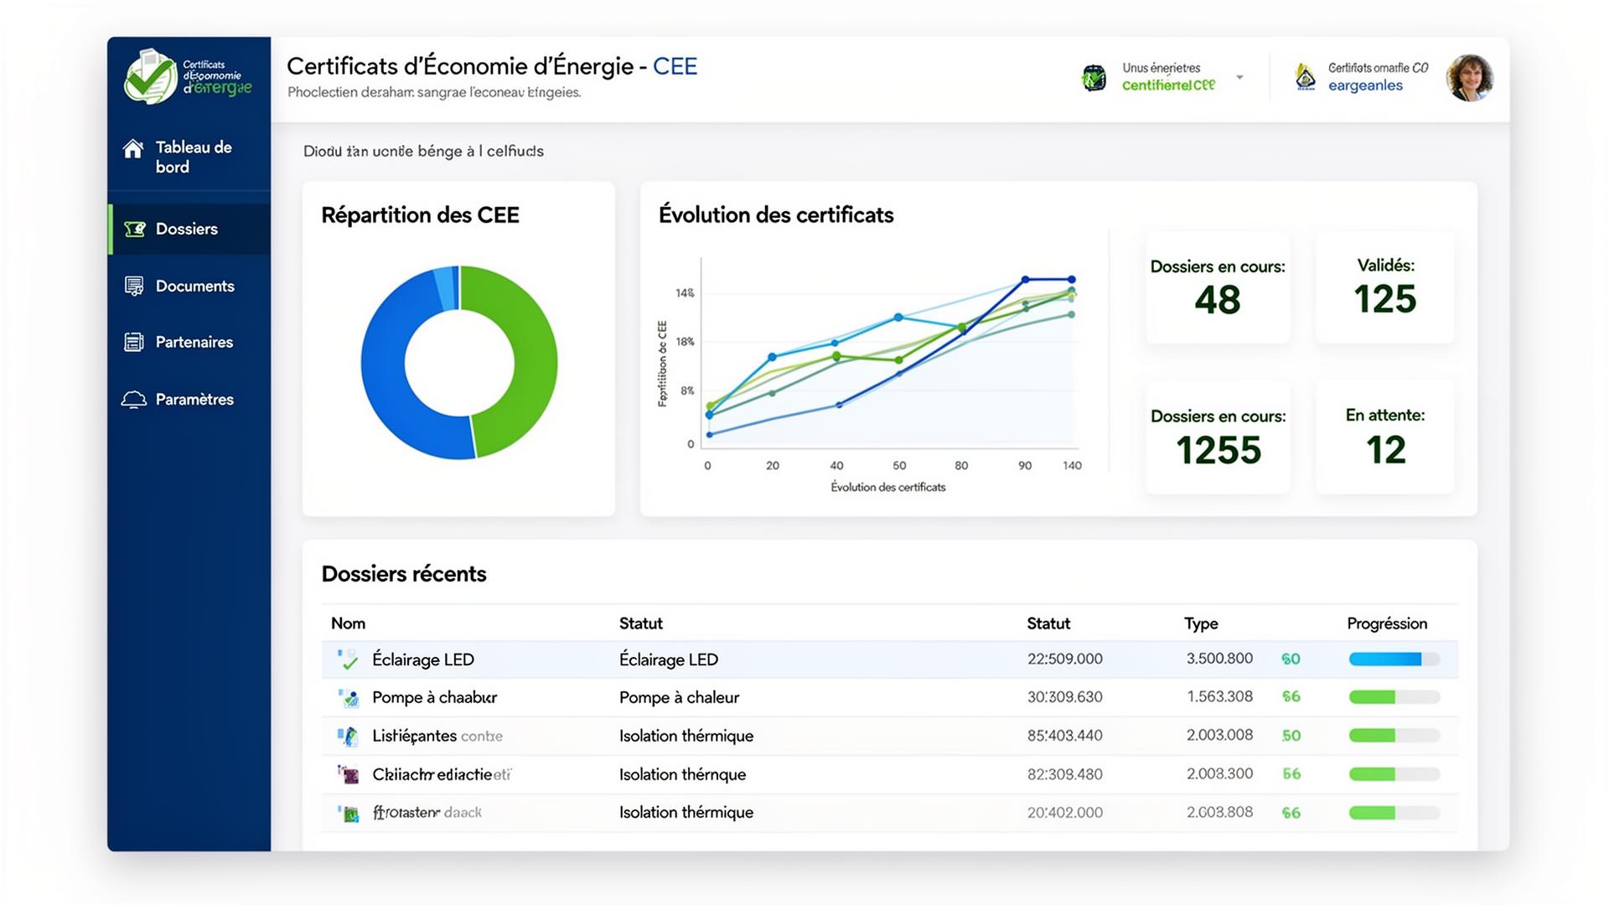
Task: Select the Partenaires sidebar icon
Action: [133, 342]
